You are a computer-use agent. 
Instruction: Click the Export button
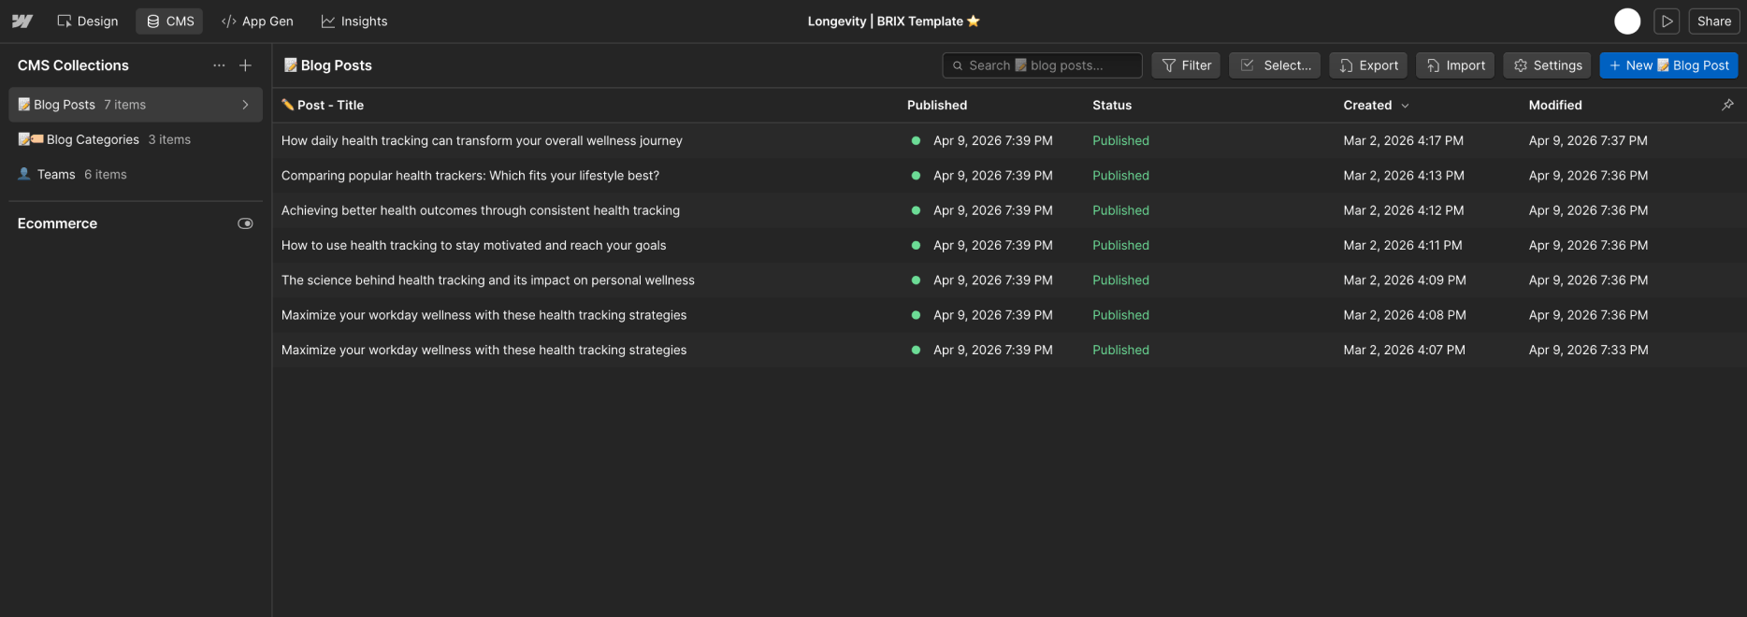click(x=1368, y=65)
